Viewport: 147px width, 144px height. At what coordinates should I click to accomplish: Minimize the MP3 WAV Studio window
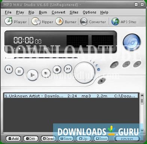tap(136, 4)
